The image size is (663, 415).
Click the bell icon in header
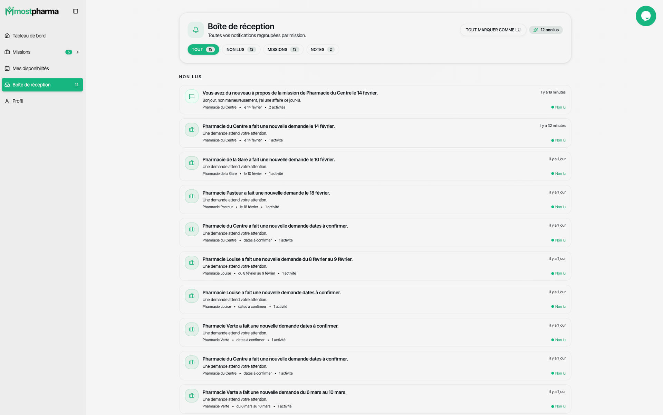pos(195,30)
